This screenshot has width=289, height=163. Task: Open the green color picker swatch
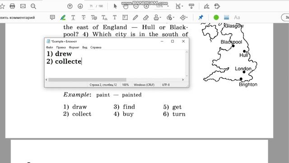[x=216, y=17]
